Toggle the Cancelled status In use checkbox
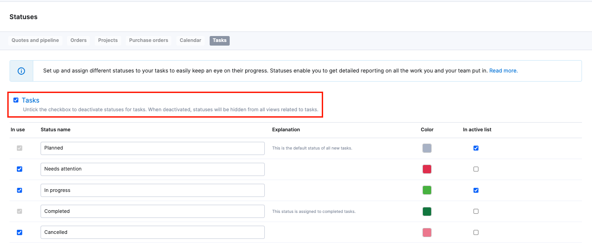592x243 pixels. coord(20,233)
